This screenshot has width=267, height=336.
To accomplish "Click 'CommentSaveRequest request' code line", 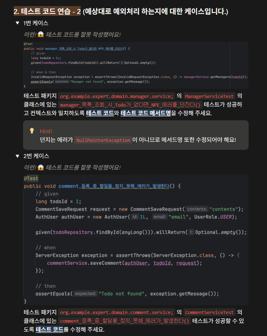I will 139,209.
